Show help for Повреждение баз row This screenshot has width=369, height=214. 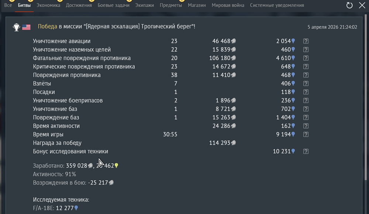pos(306,117)
